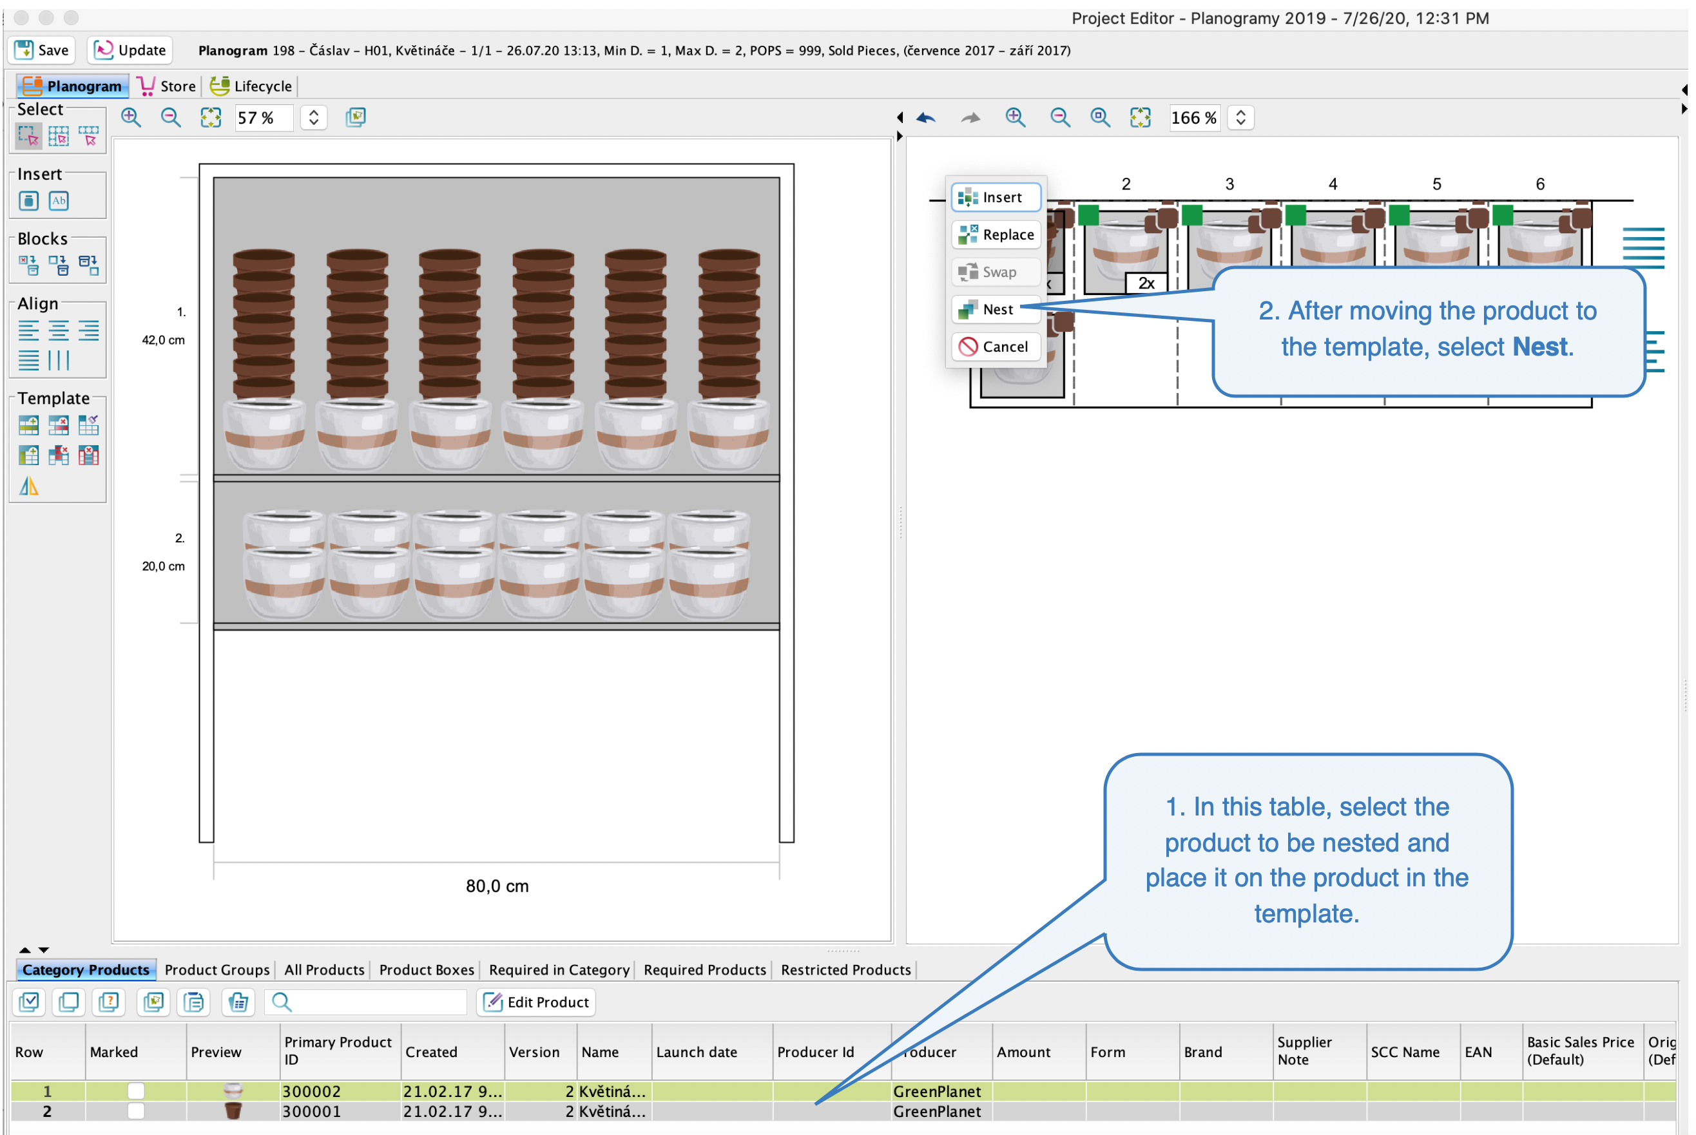
Task: Click the select-all checkmark icon in product toolbar
Action: point(30,1002)
